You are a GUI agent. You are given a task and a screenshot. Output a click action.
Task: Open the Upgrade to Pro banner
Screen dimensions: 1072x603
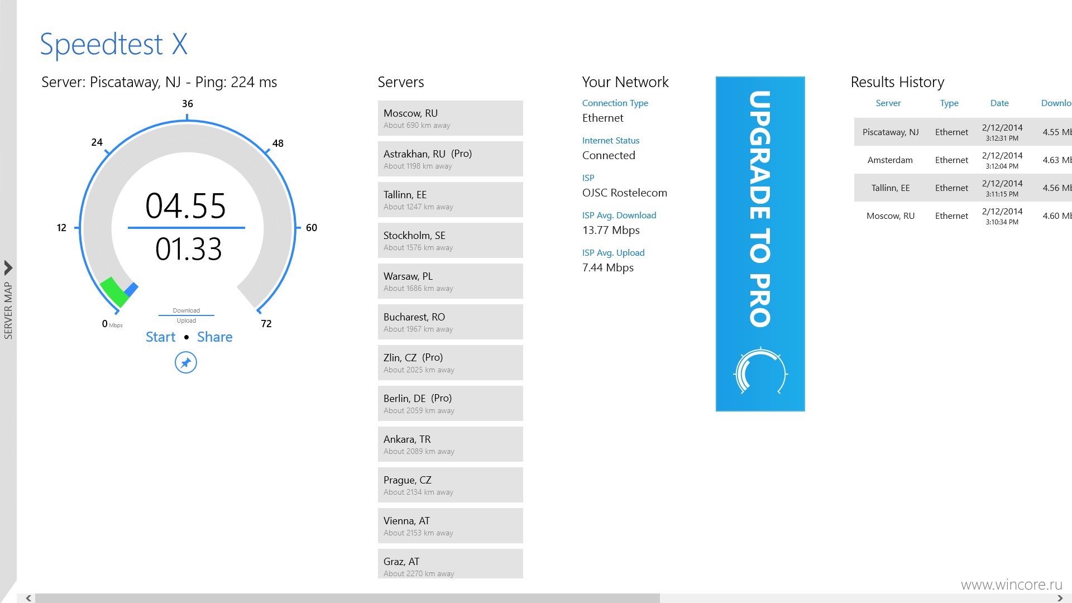[760, 244]
